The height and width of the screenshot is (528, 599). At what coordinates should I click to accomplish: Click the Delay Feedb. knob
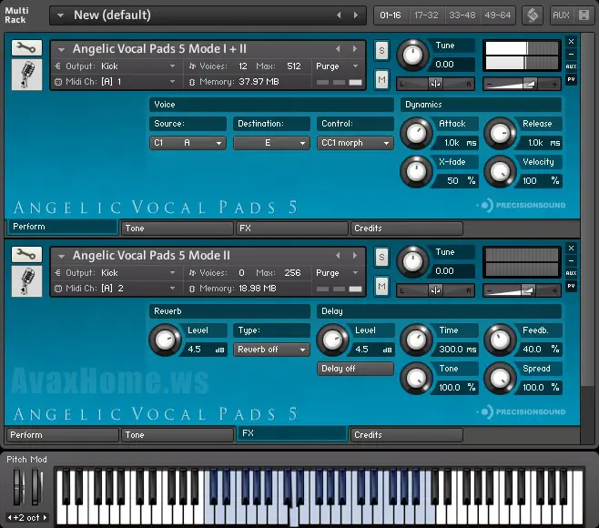[500, 340]
